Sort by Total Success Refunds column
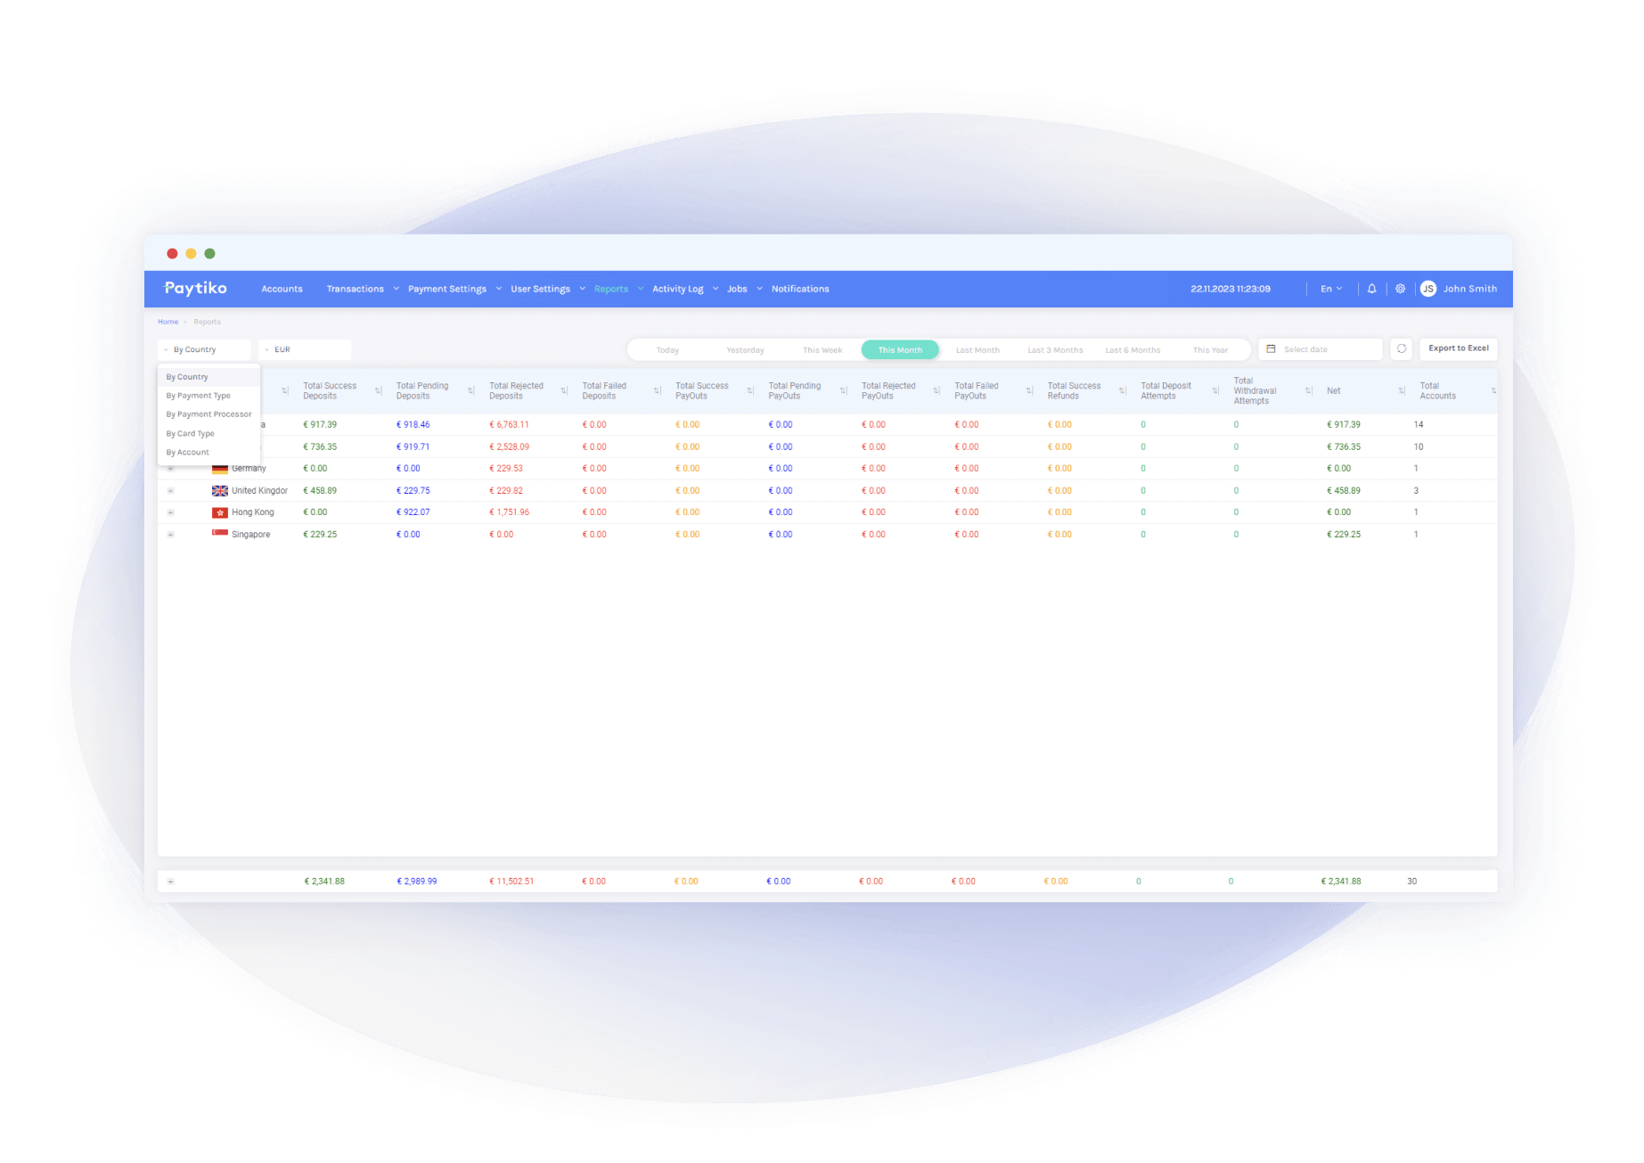 click(1122, 390)
